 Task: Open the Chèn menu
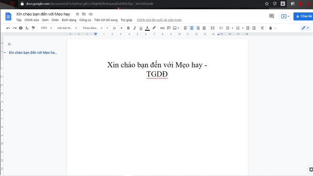pos(55,20)
